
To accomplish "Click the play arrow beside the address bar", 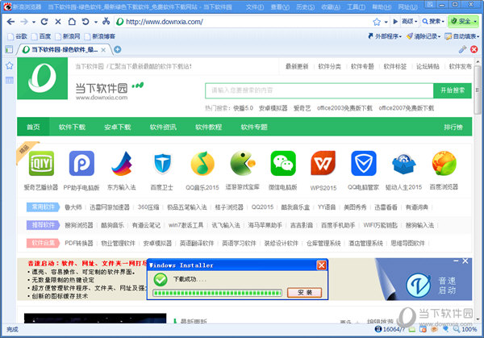I will 395,22.
